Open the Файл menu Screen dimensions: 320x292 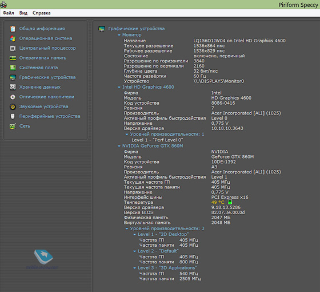coord(8,13)
